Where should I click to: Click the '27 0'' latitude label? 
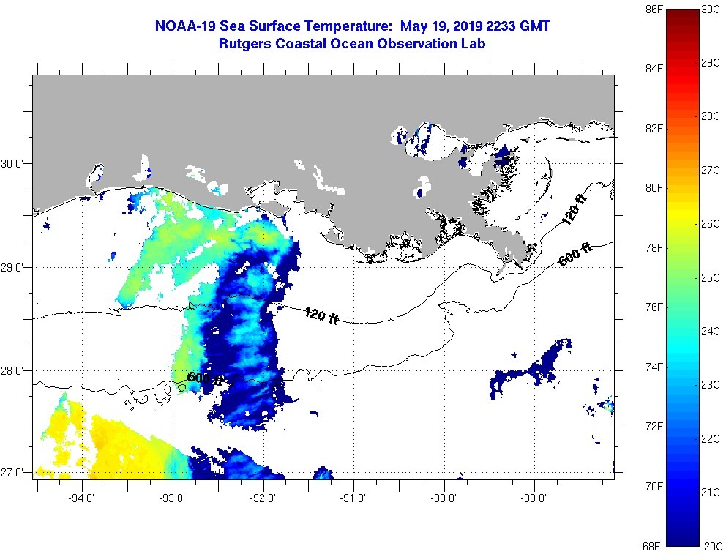(x=12, y=473)
